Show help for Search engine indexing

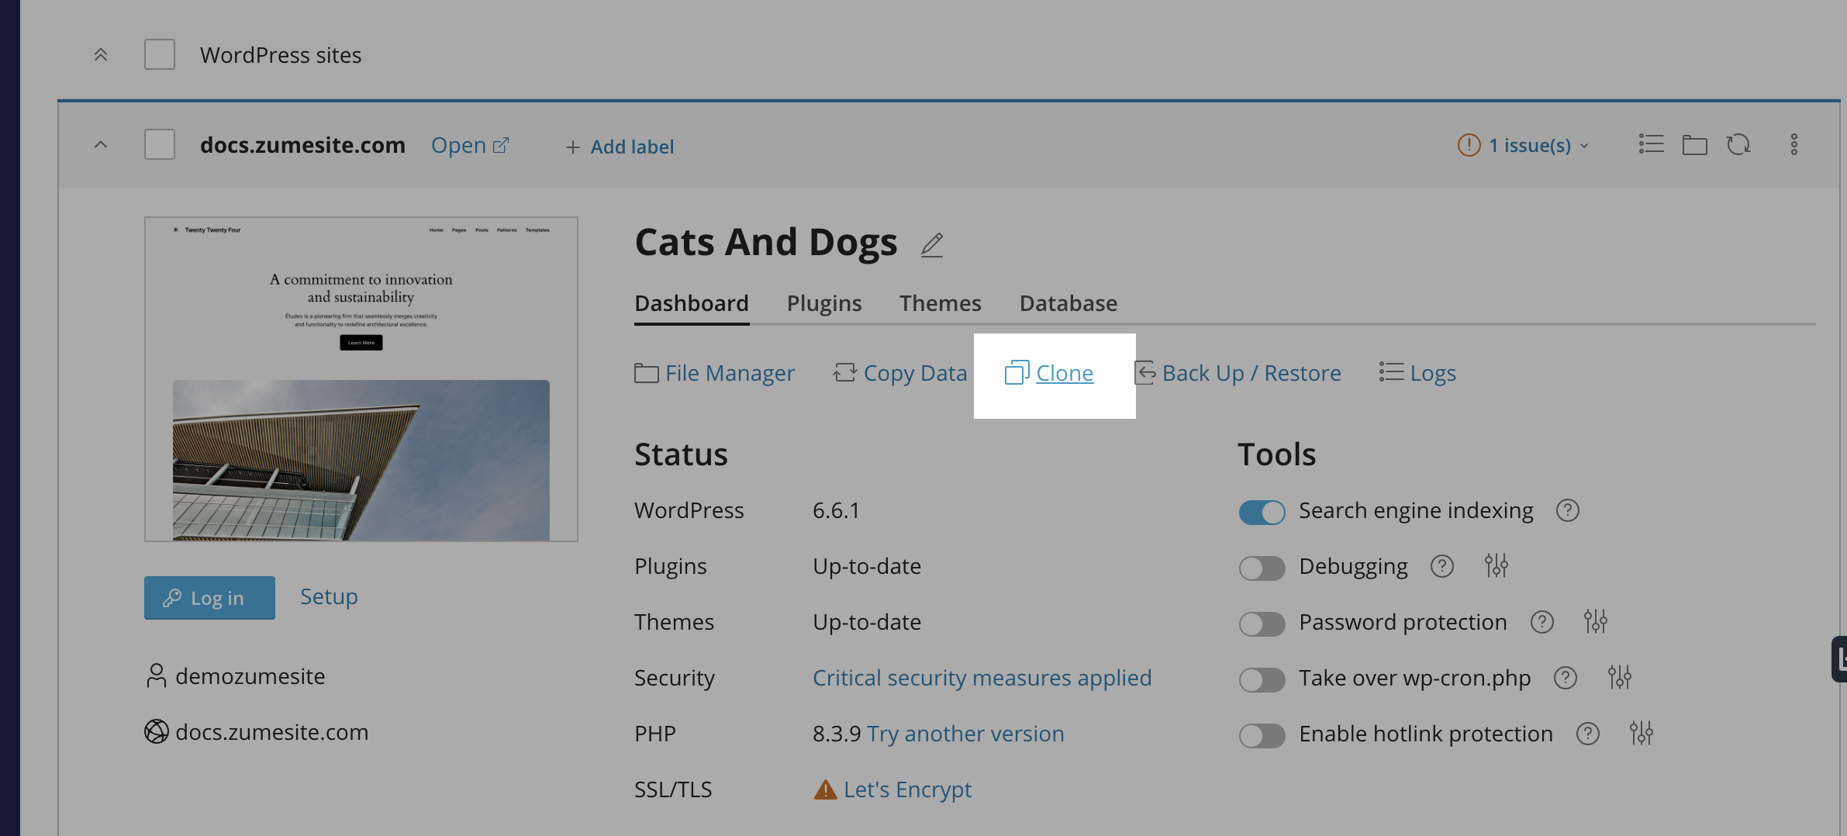click(x=1568, y=510)
